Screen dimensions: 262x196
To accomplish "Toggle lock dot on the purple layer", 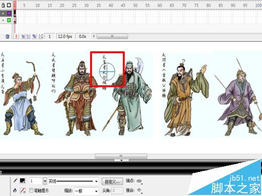I will tap(3, 13).
